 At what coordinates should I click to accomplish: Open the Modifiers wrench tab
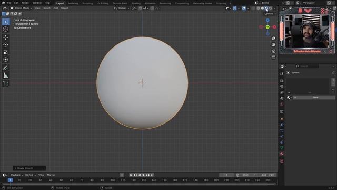[x=282, y=125]
